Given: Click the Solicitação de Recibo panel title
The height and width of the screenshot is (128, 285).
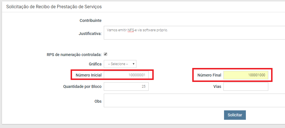Looking at the screenshot, I should 54,7.
